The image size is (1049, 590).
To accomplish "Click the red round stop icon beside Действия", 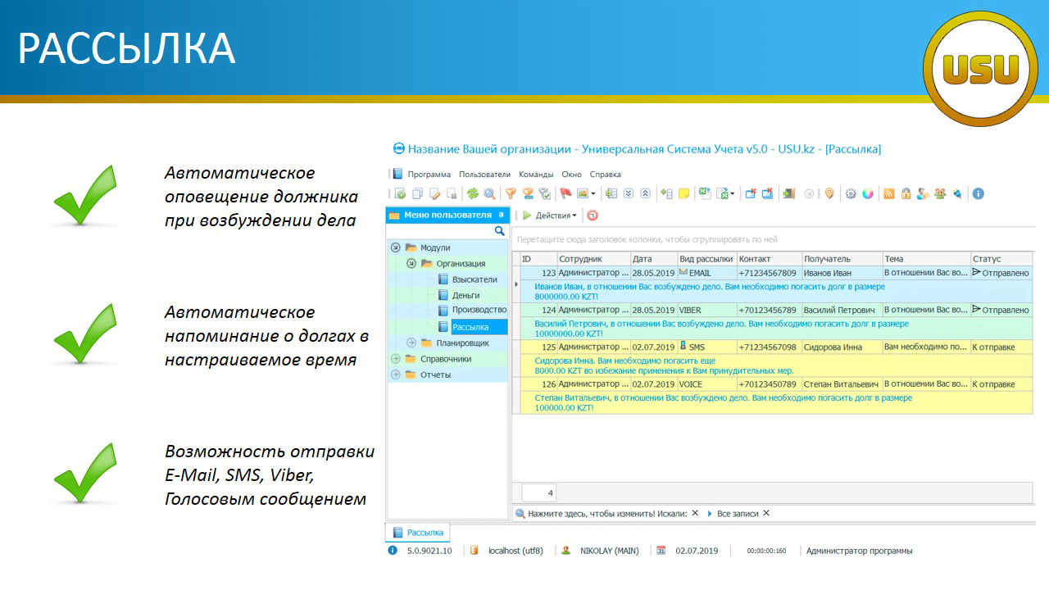I will click(593, 216).
